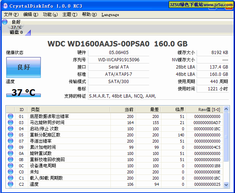This screenshot has width=235, height=193.
Task: Click status orb for attribute 09
Action: click(x=11, y=147)
